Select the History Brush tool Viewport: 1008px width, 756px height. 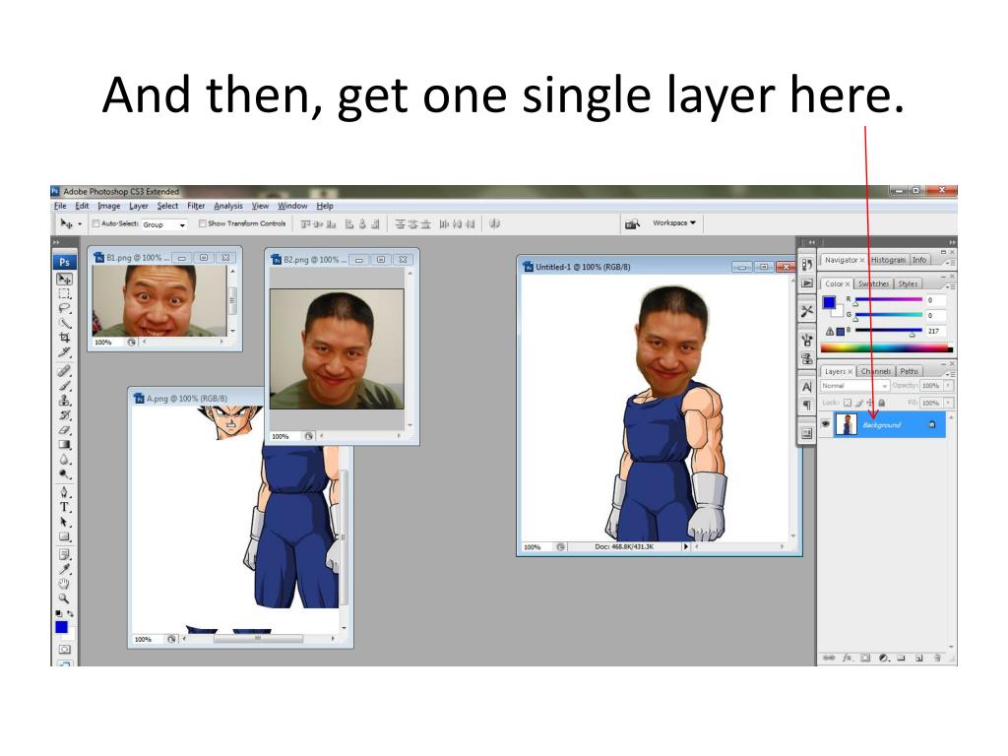click(x=64, y=415)
